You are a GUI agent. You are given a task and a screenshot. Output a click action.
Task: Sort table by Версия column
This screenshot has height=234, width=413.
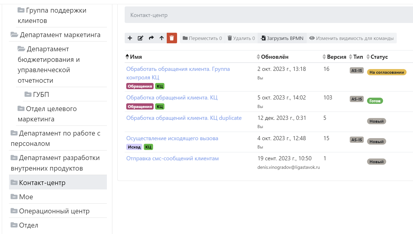pyautogui.click(x=334, y=57)
